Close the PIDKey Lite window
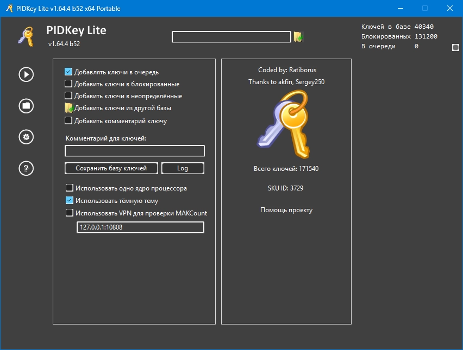The image size is (463, 350). [450, 8]
